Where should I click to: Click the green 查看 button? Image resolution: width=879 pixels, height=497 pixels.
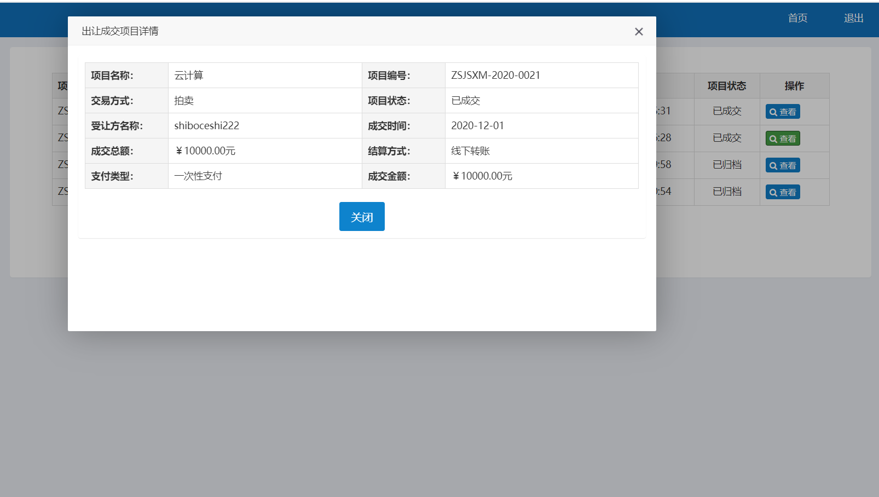pyautogui.click(x=783, y=138)
